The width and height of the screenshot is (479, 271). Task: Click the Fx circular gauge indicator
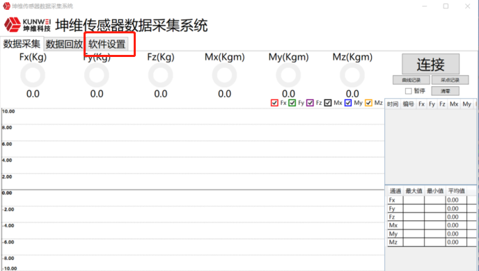[x=33, y=75]
